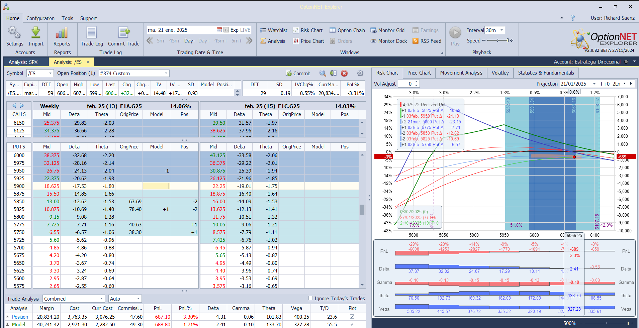Open the Auto dropdown in Trade Analysis
The width and height of the screenshot is (639, 328).
(x=138, y=299)
